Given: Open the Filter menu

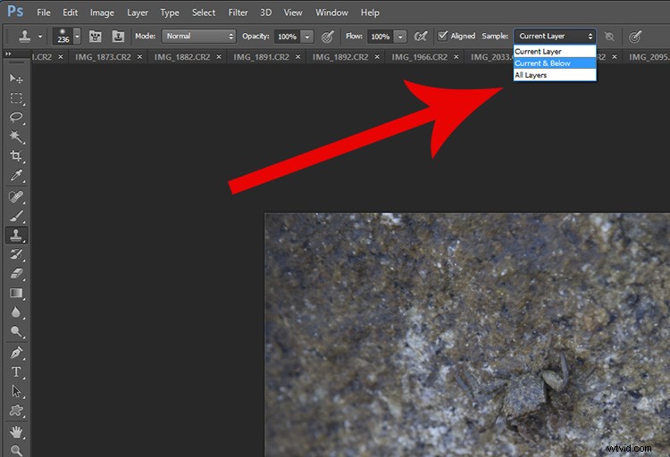Looking at the screenshot, I should 238,12.
